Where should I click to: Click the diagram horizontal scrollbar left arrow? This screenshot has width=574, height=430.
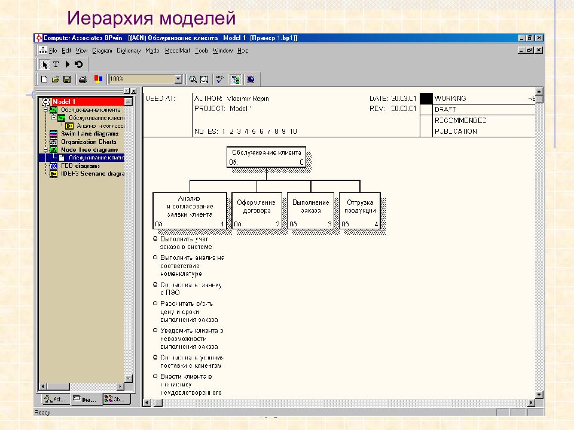coord(147,403)
